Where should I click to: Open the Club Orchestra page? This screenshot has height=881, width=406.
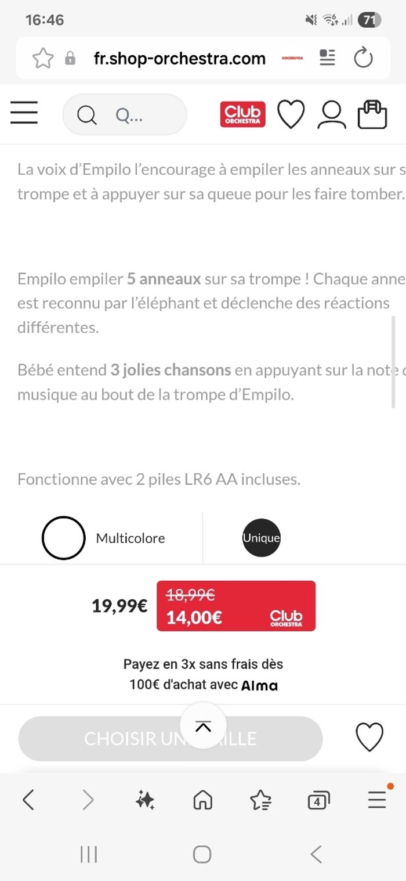pyautogui.click(x=242, y=114)
